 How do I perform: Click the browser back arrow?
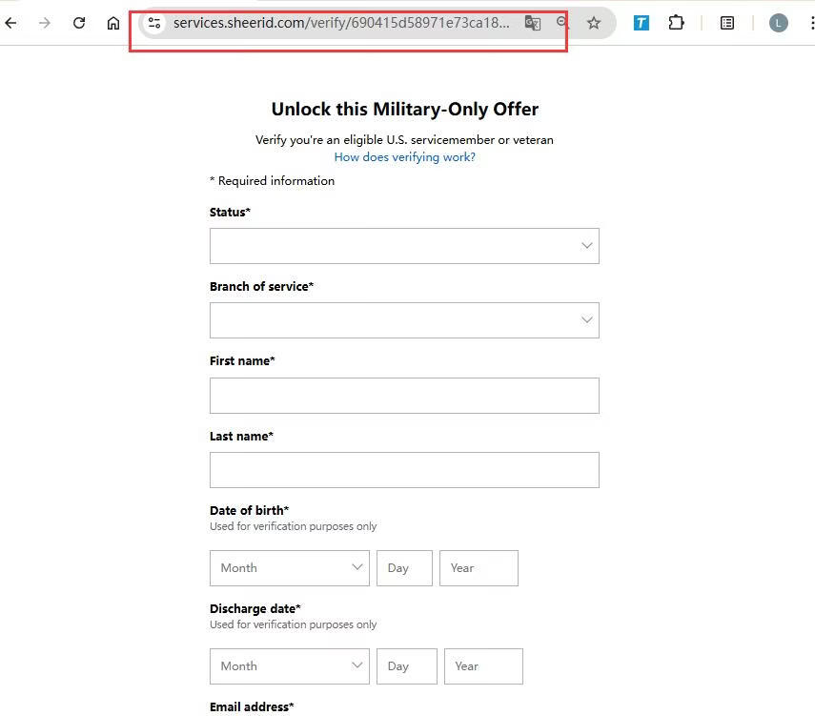[11, 23]
